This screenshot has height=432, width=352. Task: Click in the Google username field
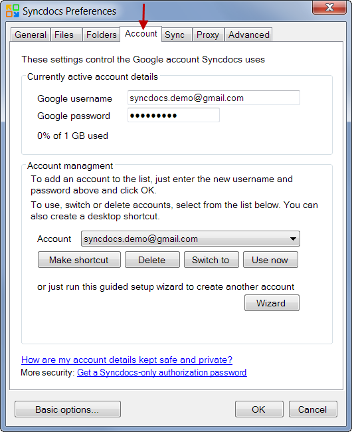pos(214,98)
